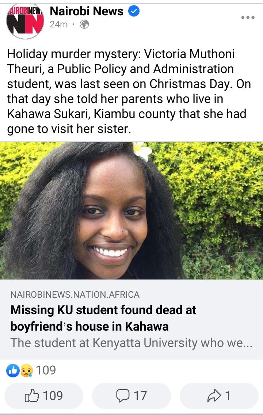263x415 pixels.
Task: Click the globe public-audience icon
Action: pos(84,24)
